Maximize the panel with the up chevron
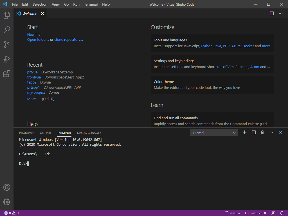 [271, 132]
